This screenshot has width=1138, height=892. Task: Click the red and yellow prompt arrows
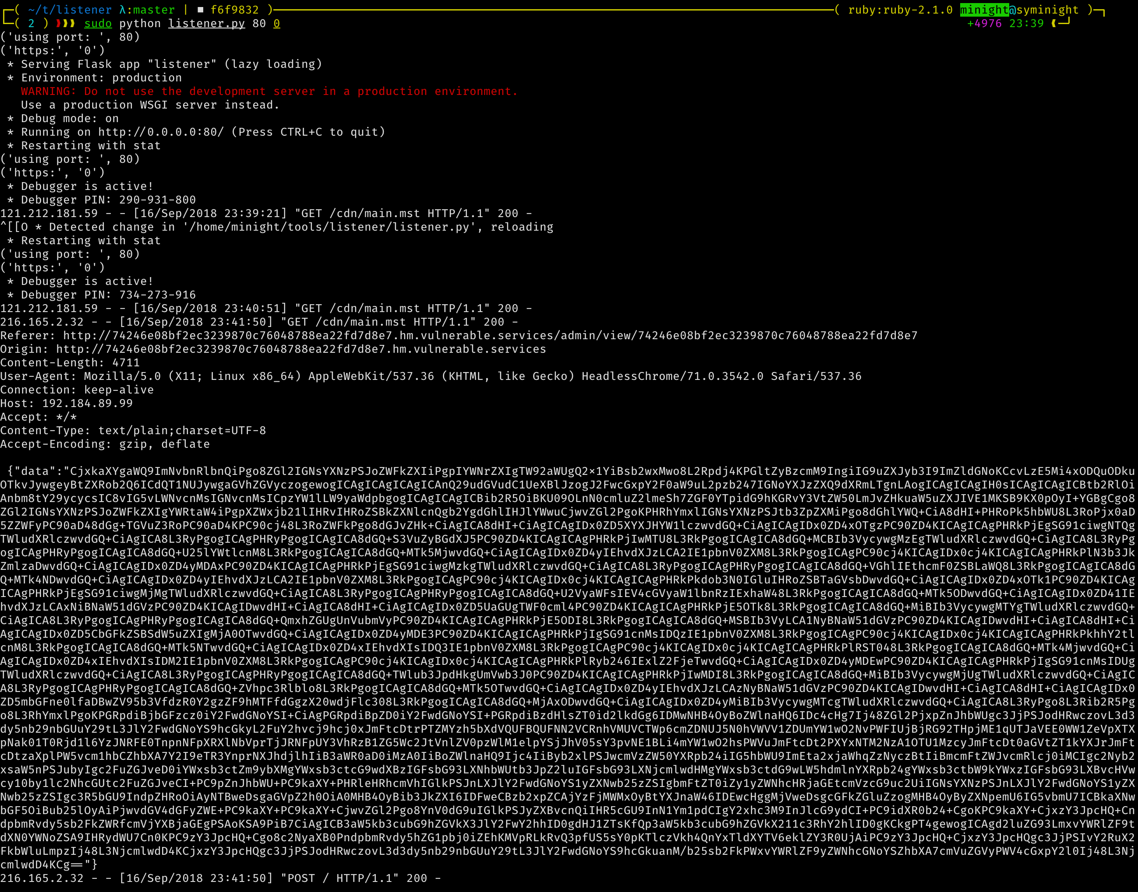[x=66, y=24]
